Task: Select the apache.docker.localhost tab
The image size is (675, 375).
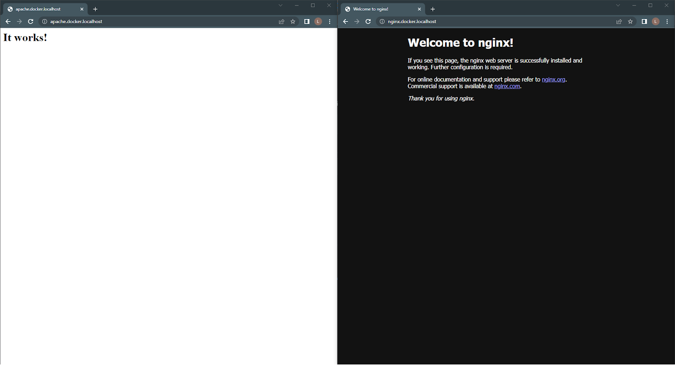Action: point(46,9)
